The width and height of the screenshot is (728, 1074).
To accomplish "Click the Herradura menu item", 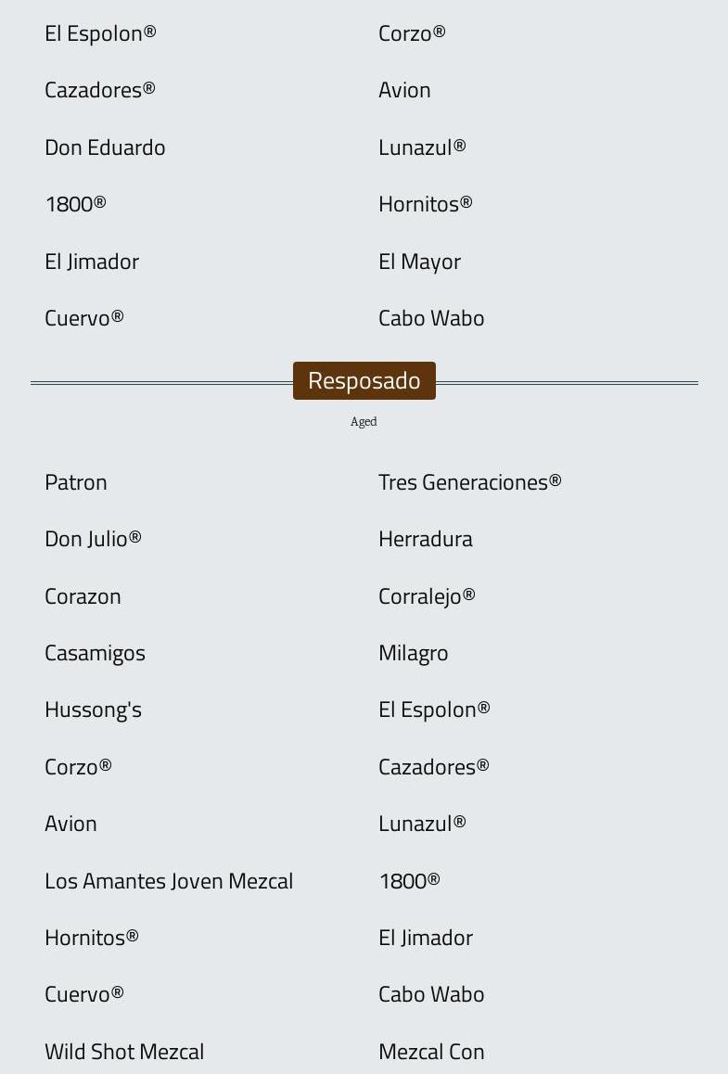I will coord(425,539).
